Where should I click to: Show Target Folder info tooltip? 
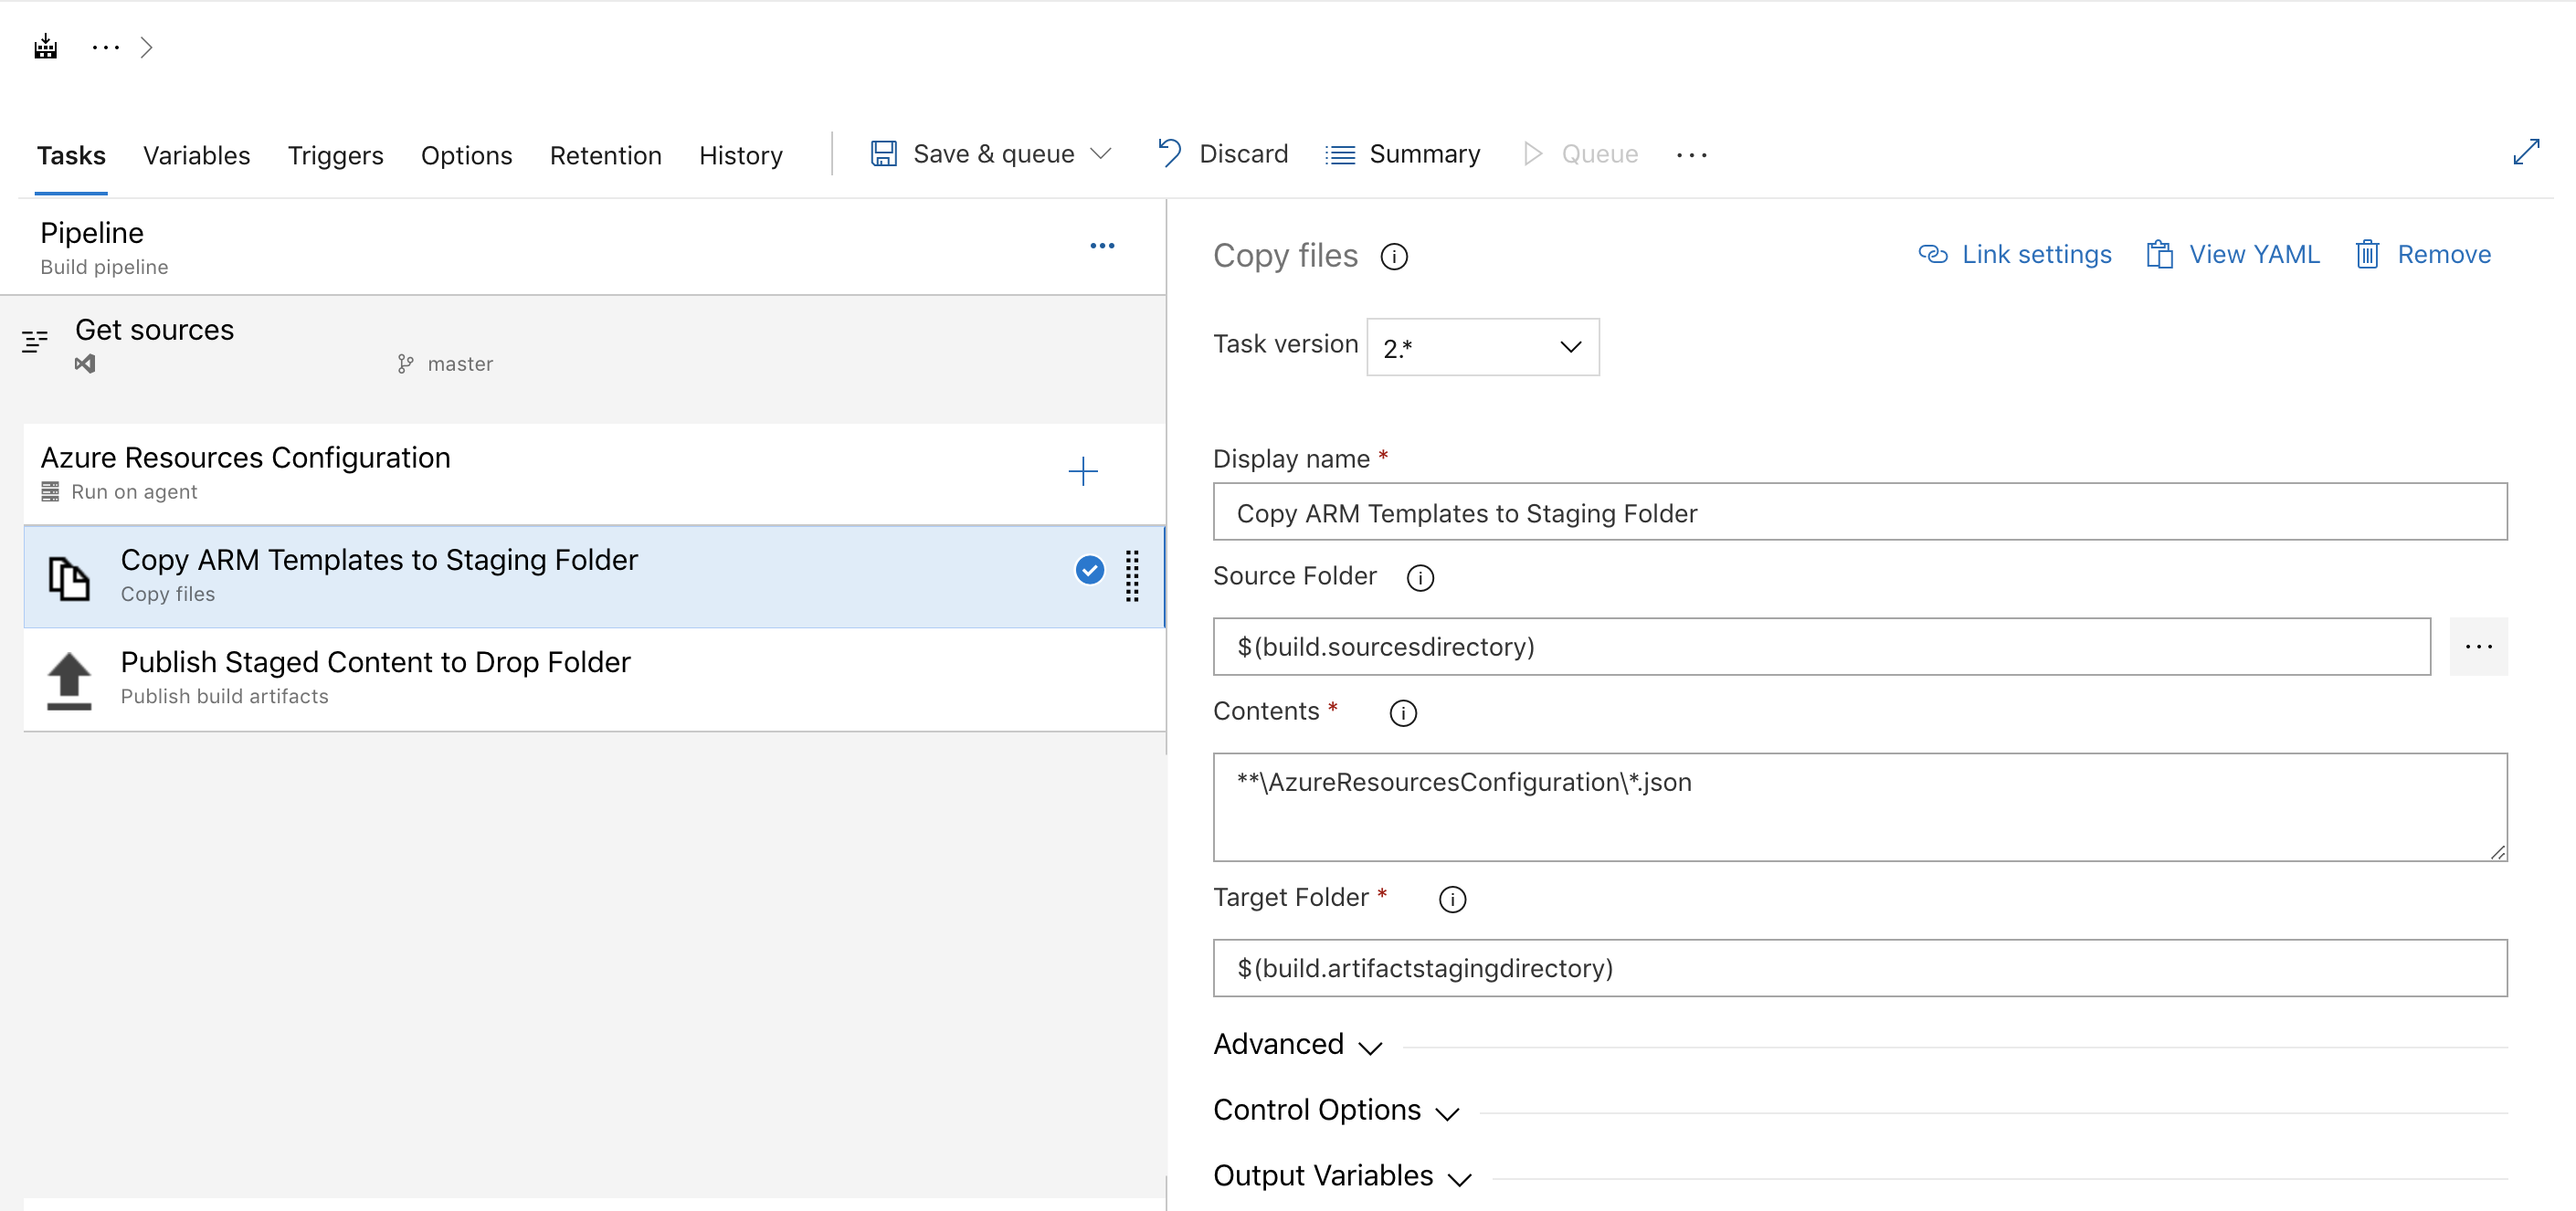tap(1452, 900)
